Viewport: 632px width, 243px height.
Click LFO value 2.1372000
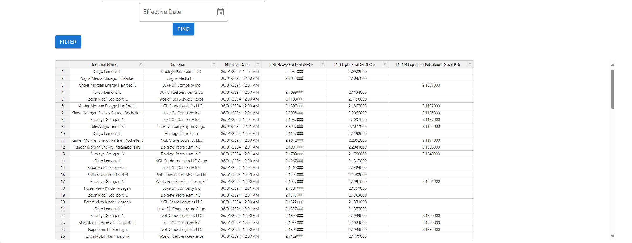click(x=358, y=202)
